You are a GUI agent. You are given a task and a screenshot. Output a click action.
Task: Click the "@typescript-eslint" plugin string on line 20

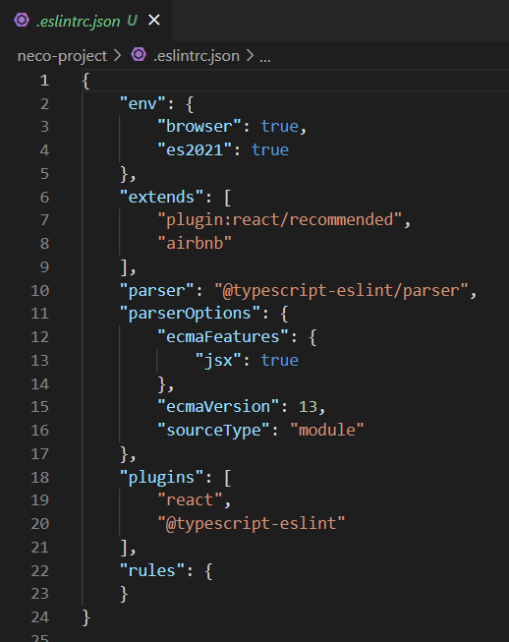252,524
